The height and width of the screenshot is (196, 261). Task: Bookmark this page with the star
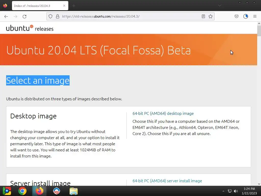(x=211, y=16)
